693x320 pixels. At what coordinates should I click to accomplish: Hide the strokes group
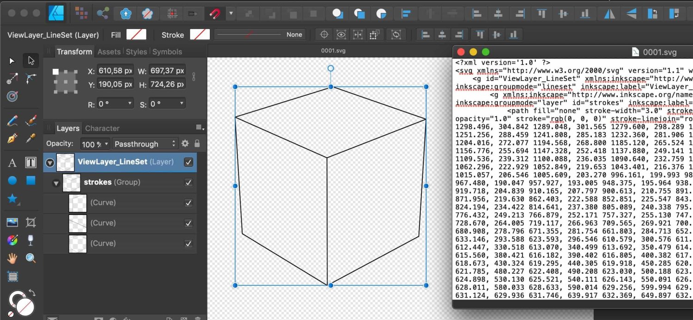coord(188,182)
